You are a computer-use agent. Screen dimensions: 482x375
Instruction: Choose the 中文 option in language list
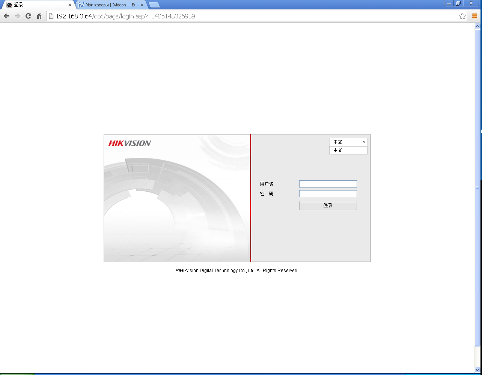click(348, 150)
